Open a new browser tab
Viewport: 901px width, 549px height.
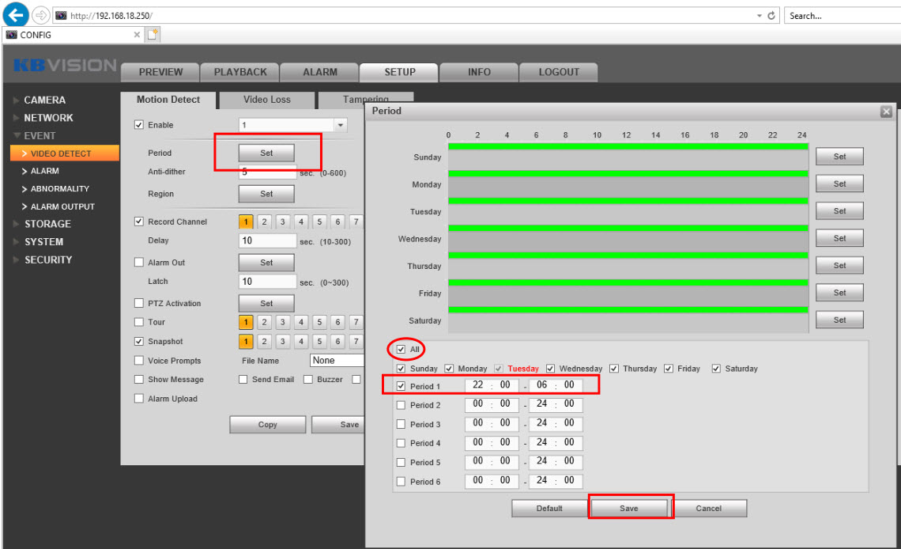click(153, 35)
